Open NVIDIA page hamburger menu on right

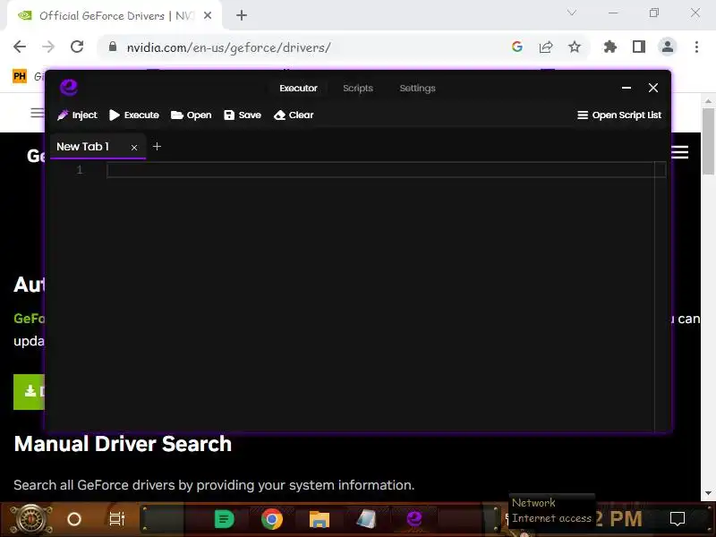pyautogui.click(x=680, y=152)
